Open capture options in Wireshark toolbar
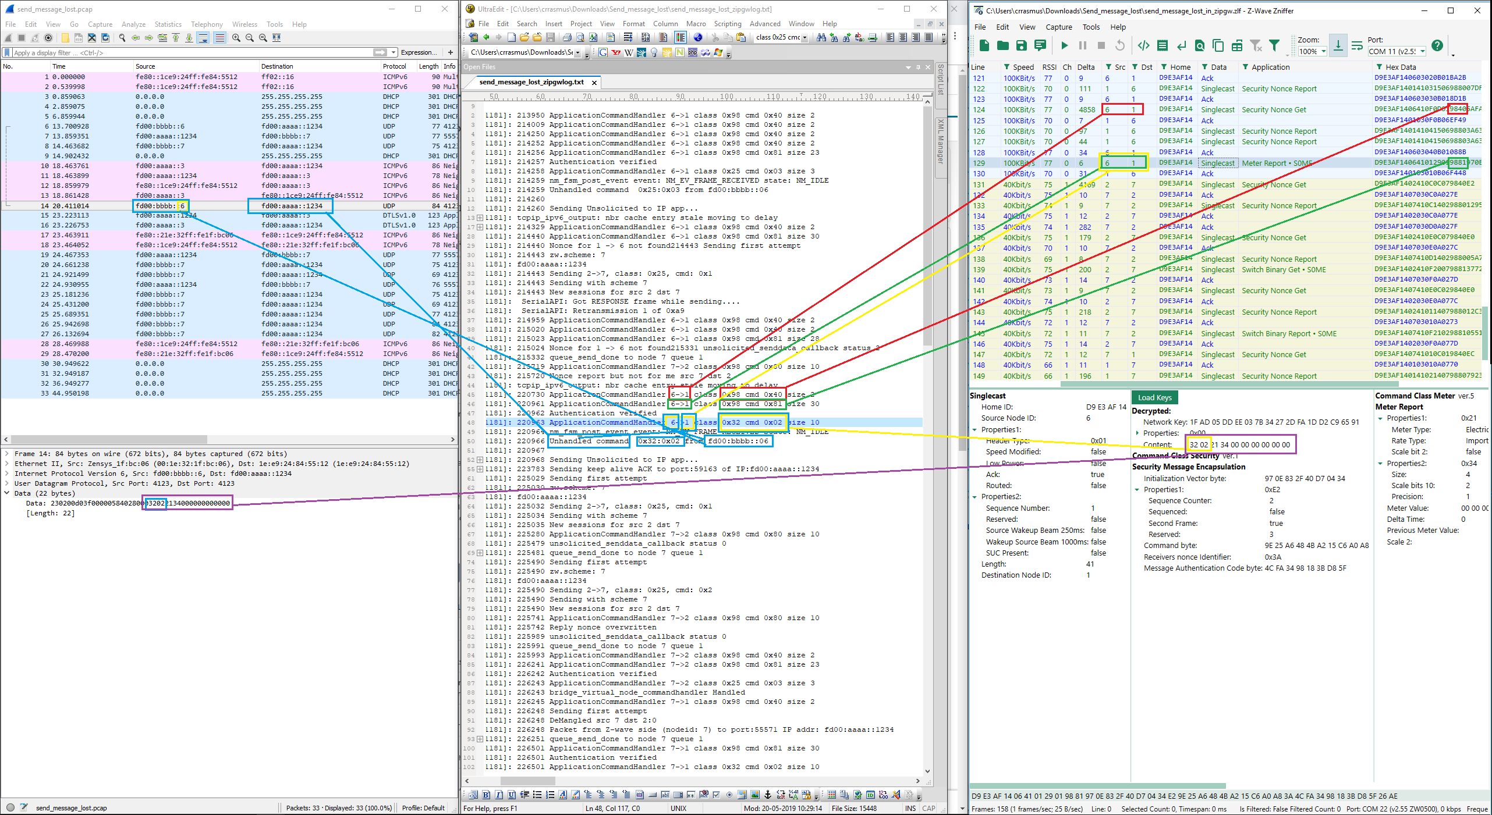This screenshot has width=1492, height=815. pyautogui.click(x=48, y=38)
